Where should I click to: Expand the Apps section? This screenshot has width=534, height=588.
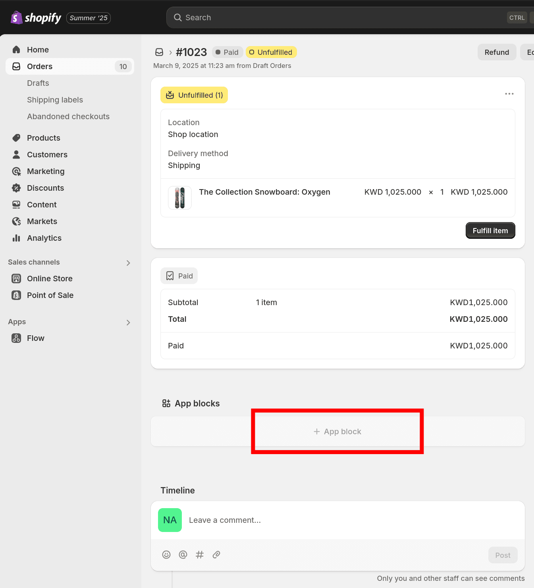pos(128,322)
